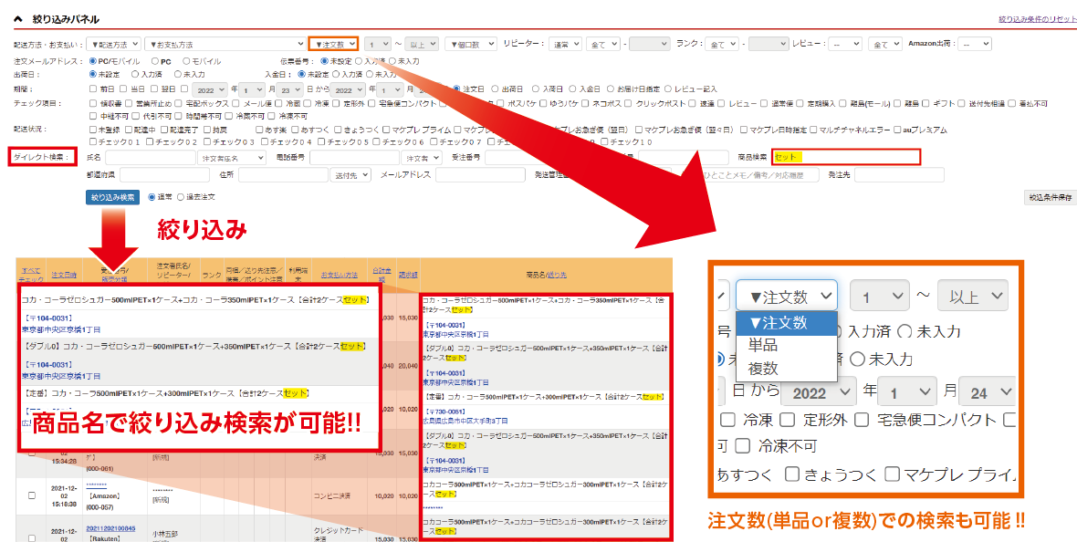Select the PC mail address radio

coord(154,62)
